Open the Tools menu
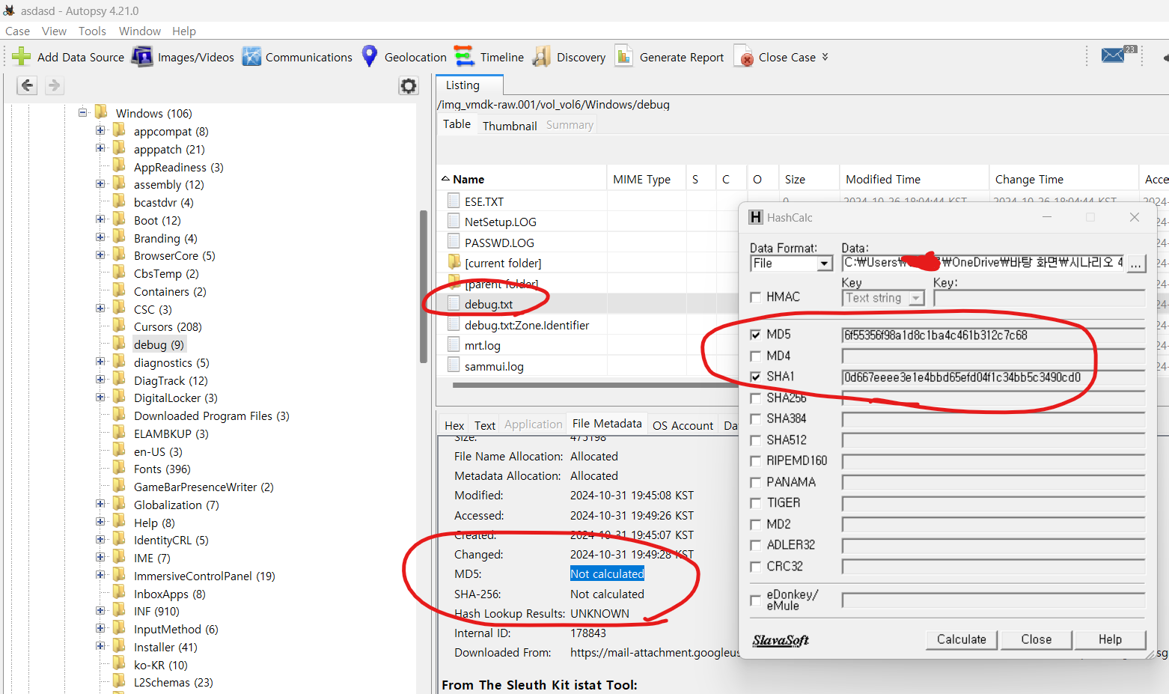1169x694 pixels. 92,31
